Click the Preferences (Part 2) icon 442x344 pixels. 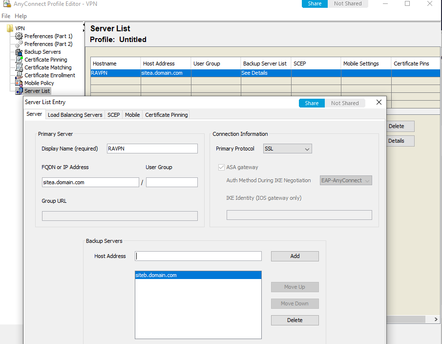(19, 44)
